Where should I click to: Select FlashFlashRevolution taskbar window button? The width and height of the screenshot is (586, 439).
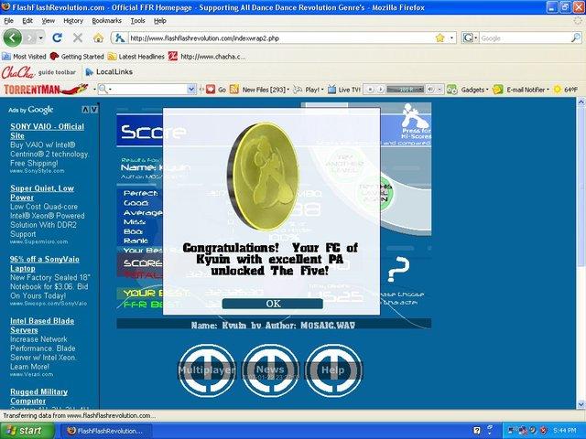105,431
